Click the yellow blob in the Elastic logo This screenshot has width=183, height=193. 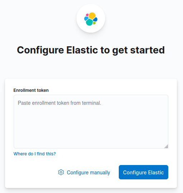pyautogui.click(x=92, y=16)
